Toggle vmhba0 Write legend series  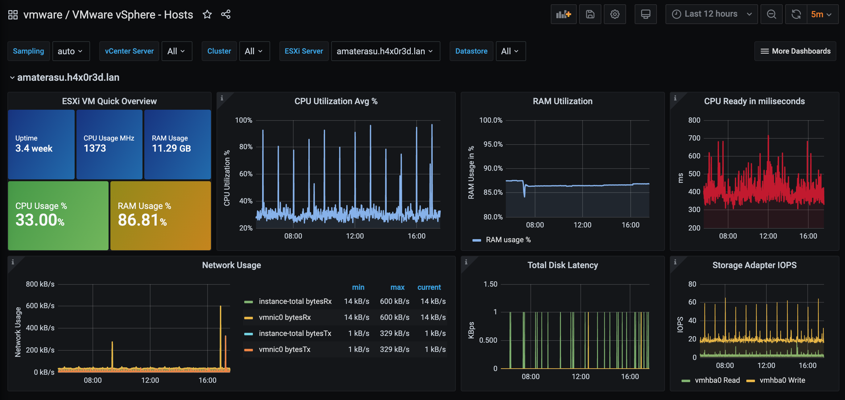click(x=782, y=380)
